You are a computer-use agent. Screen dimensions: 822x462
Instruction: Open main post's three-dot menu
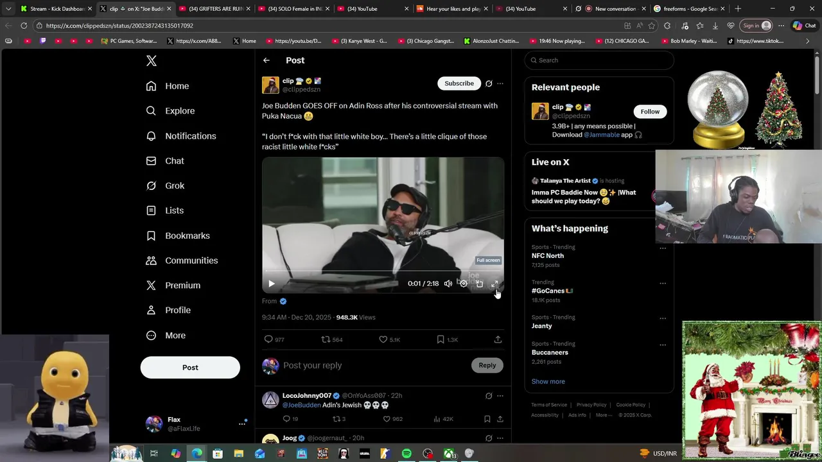(500, 83)
